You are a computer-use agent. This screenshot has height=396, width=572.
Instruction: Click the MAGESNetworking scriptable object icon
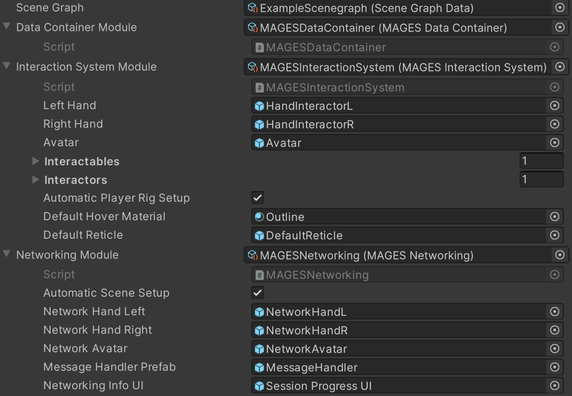(252, 255)
